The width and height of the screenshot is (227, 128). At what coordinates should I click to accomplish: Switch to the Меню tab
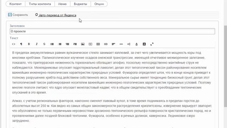62,4
